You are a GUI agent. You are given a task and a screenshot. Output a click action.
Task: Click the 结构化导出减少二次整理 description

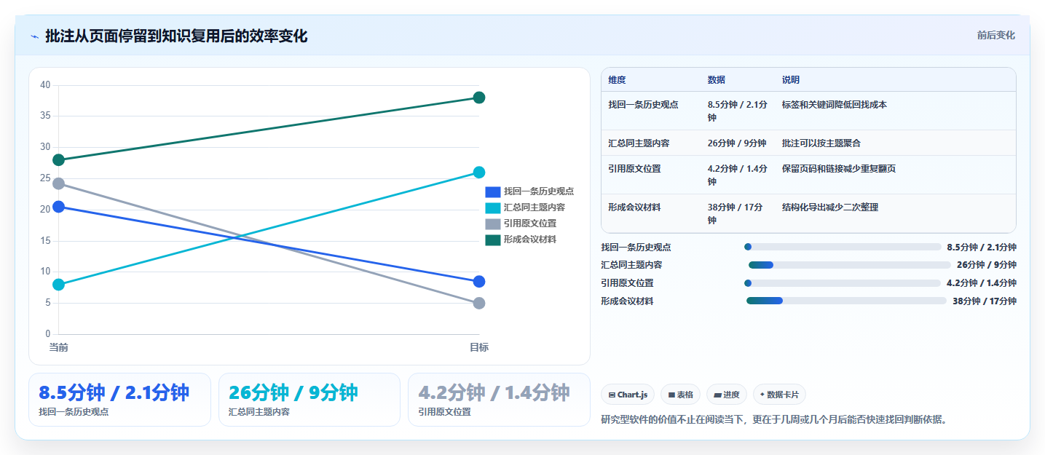tap(829, 207)
